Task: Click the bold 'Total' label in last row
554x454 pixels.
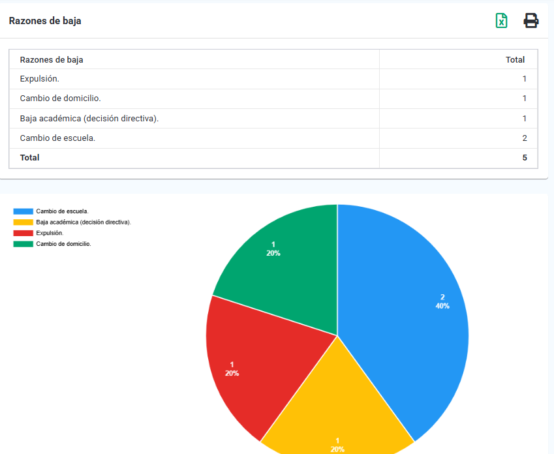Action: [x=30, y=158]
